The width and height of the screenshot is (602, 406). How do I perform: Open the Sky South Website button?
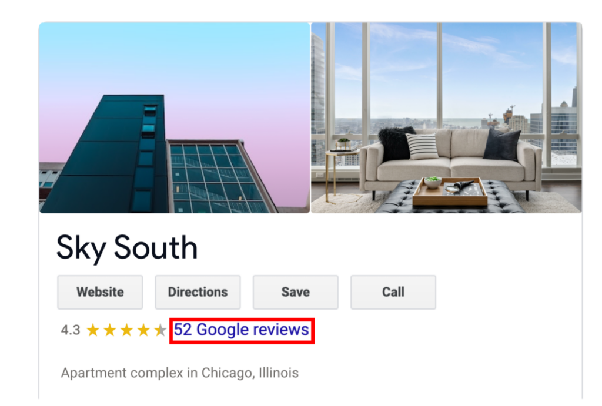coord(100,292)
